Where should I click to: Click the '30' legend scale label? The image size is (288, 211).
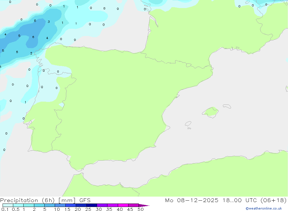coord(98,209)
